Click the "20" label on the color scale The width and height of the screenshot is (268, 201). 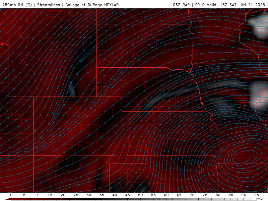63,195
